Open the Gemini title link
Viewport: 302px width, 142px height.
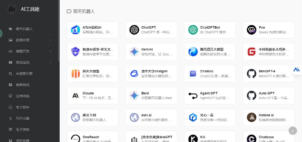click(x=147, y=49)
